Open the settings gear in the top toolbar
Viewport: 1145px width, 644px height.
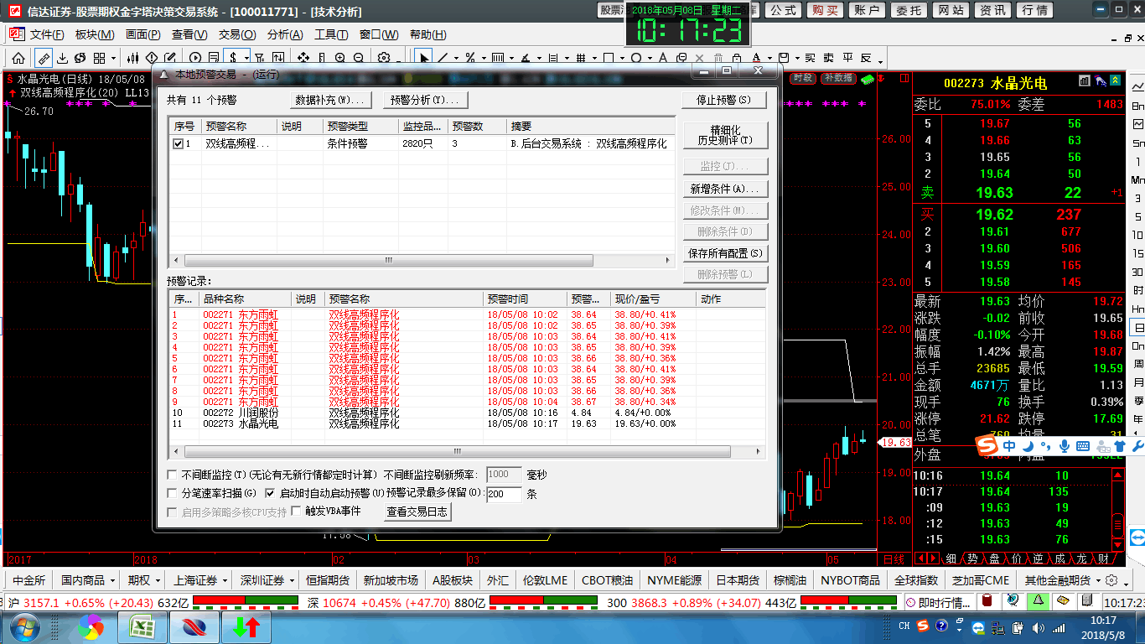pyautogui.click(x=384, y=58)
